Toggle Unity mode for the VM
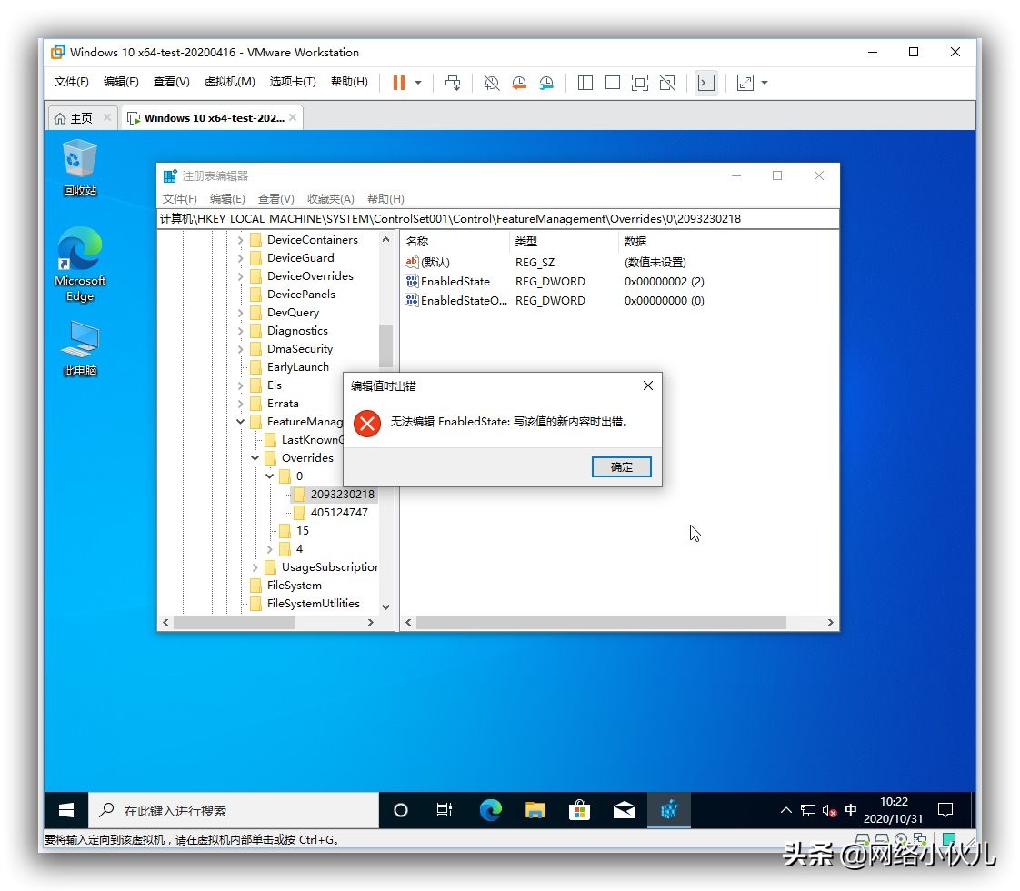 (666, 83)
